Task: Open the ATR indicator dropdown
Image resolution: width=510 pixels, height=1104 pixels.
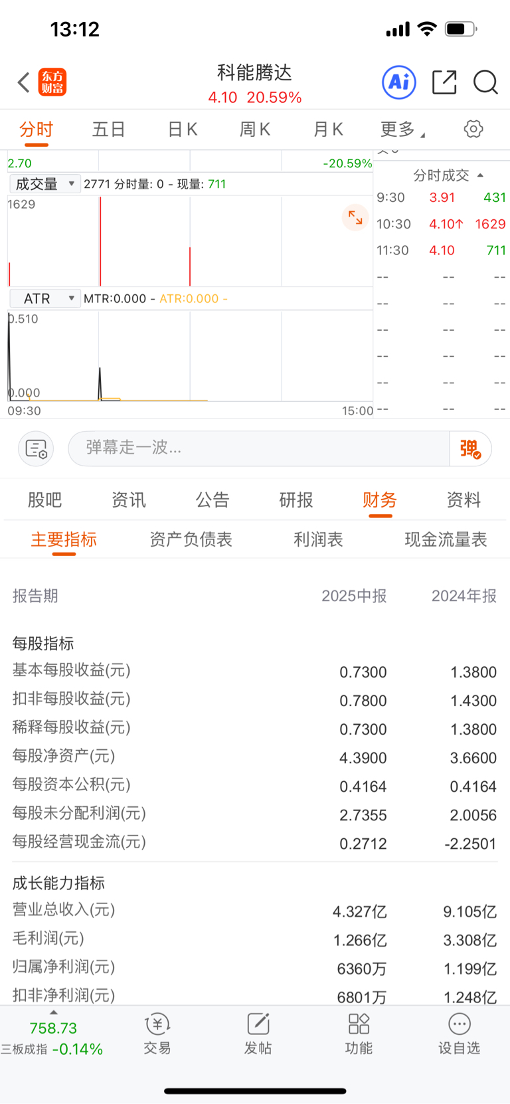Action: click(x=44, y=299)
